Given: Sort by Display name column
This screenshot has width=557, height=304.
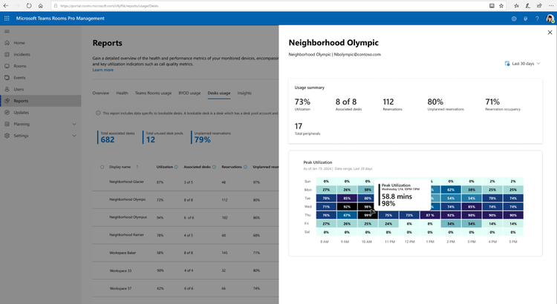Looking at the screenshot, I should click(x=121, y=167).
